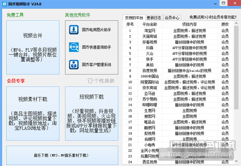Click the 项目内容 column header
Screen dimensions: 241x166
click(189, 24)
